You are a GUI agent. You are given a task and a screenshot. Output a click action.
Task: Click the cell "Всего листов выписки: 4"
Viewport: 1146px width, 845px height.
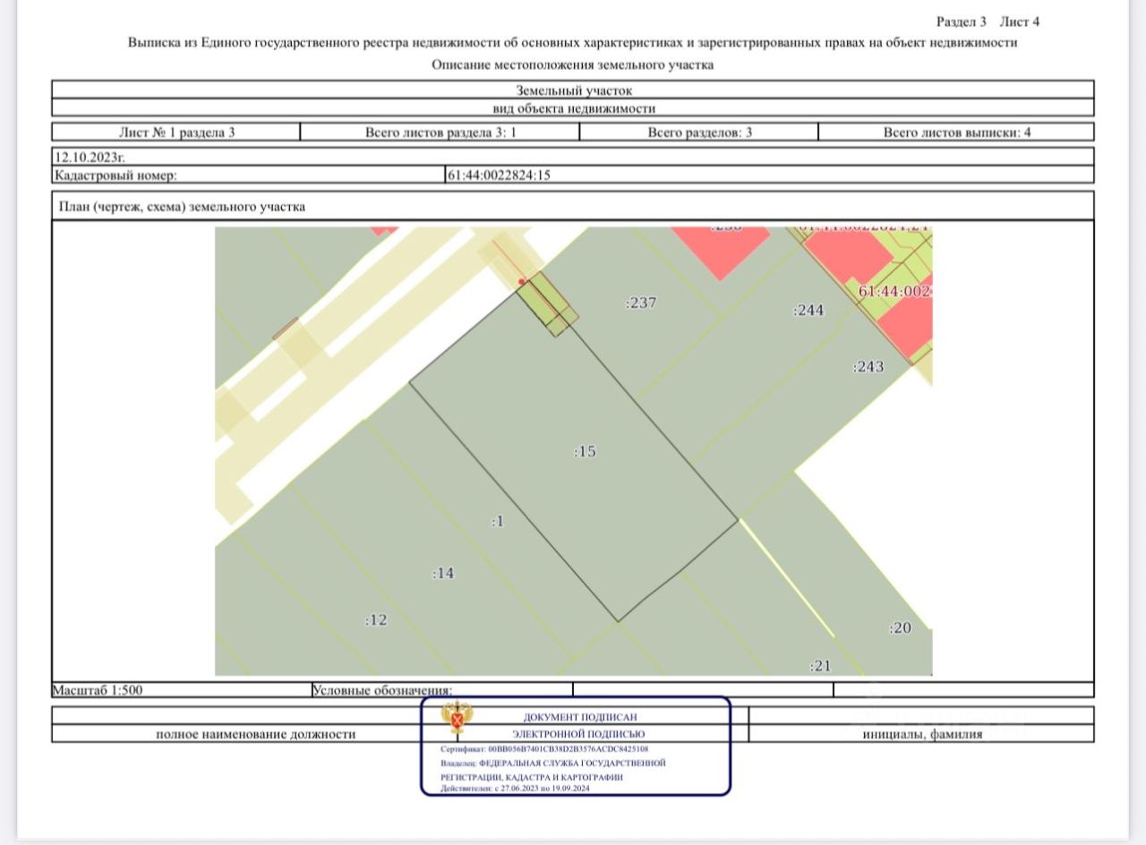(x=956, y=132)
